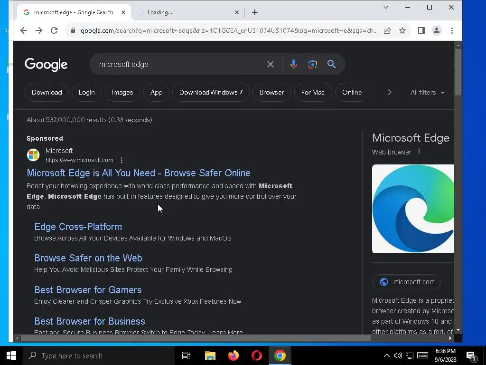Screen dimensions: 486x365
Task: Search by image with Google Lens
Action: pyautogui.click(x=312, y=64)
